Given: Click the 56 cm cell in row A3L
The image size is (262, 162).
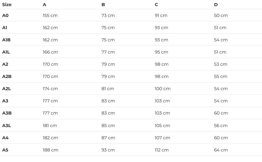Looking at the screenshot, I should pos(221,125).
